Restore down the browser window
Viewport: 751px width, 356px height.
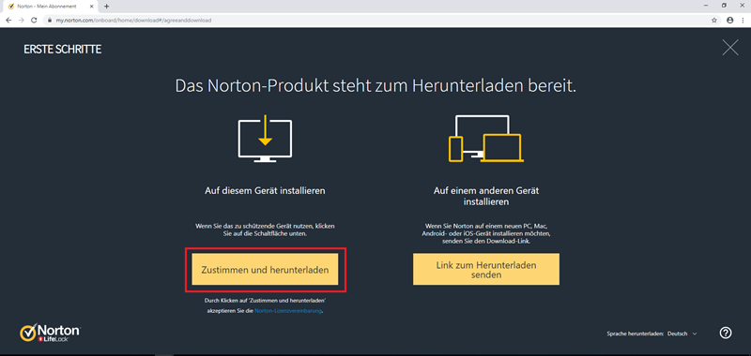(x=724, y=6)
